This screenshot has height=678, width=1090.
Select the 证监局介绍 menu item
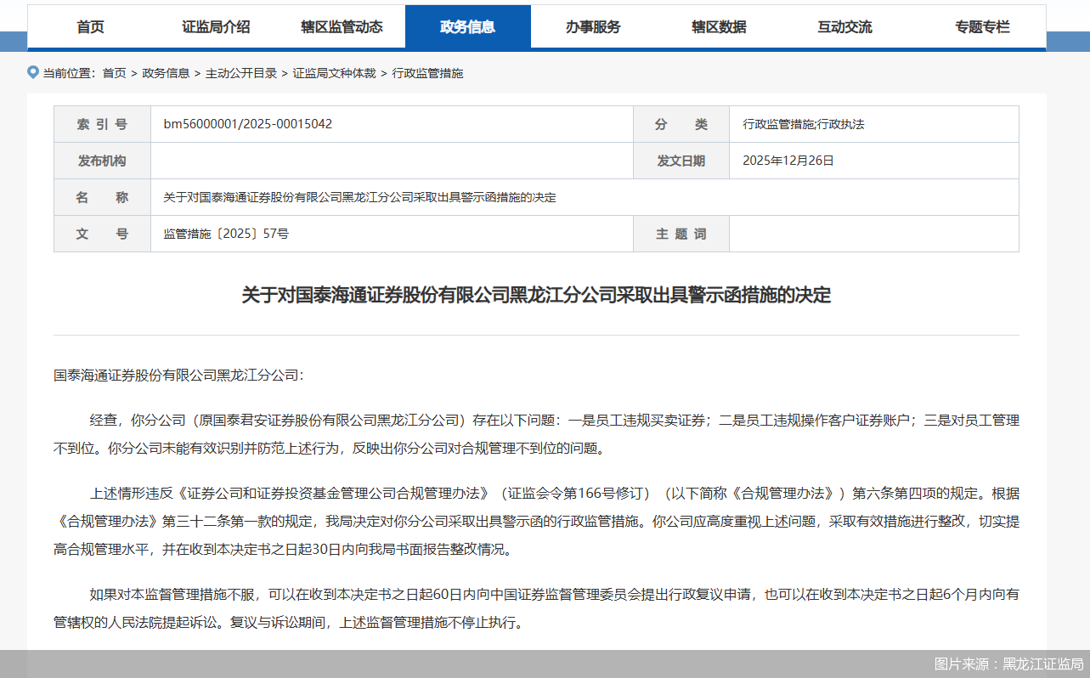(x=215, y=26)
